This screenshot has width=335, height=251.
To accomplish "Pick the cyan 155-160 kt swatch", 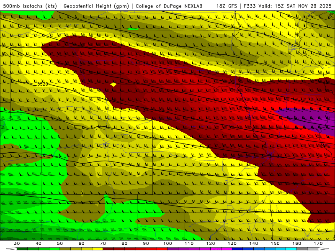I will click(x=291, y=248).
